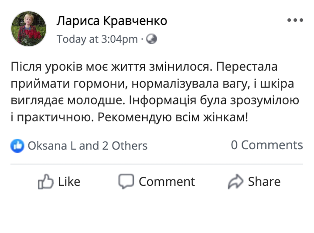The width and height of the screenshot is (314, 233).
Task: Open the Лариса Кравченко profile name link
Action: (x=112, y=21)
